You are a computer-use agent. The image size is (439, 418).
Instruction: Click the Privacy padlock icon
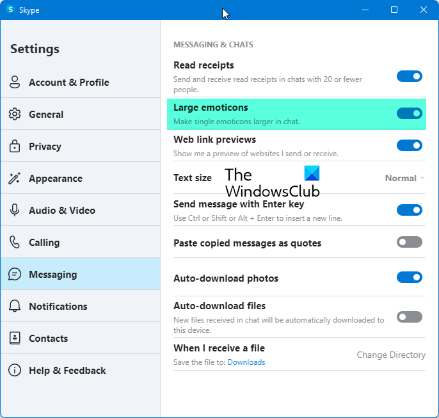[15, 146]
